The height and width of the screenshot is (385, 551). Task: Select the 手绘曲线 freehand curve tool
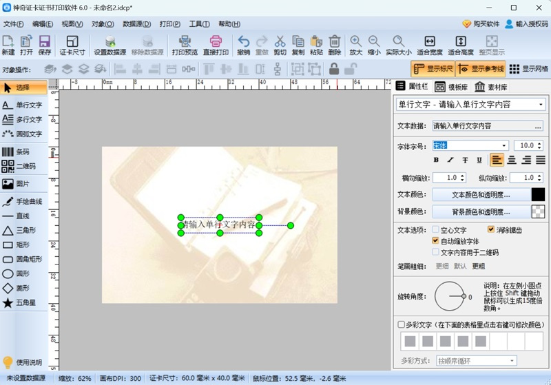pos(22,202)
